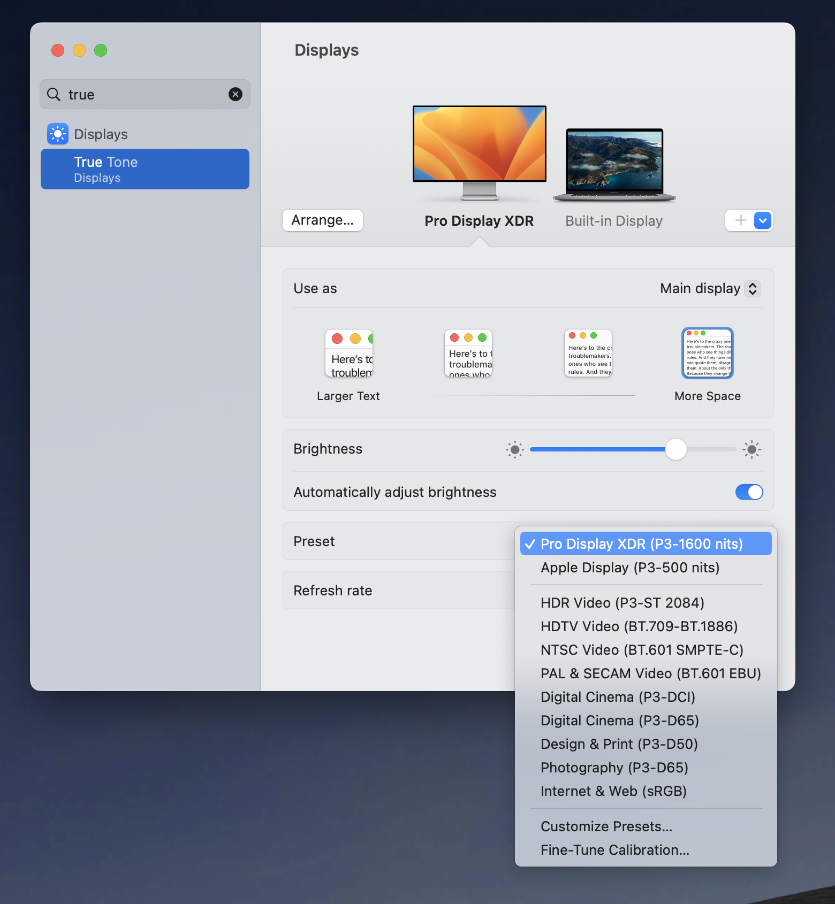Maximize the window with green button
The height and width of the screenshot is (904, 835).
(x=101, y=50)
